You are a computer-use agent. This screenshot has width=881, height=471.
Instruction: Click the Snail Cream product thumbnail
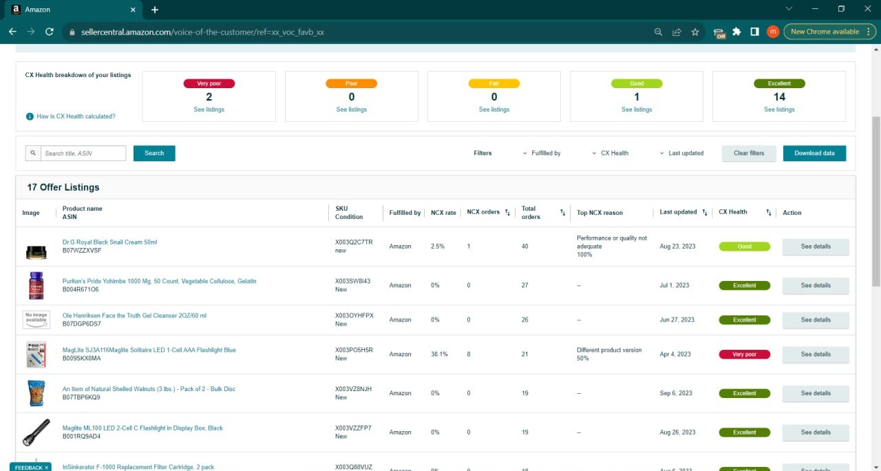click(36, 251)
